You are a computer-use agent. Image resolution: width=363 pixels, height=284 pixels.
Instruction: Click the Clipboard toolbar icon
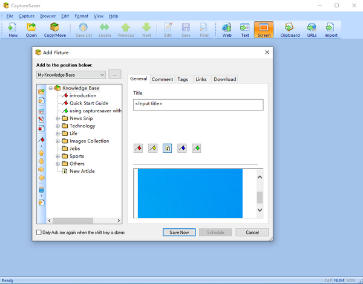point(289,30)
